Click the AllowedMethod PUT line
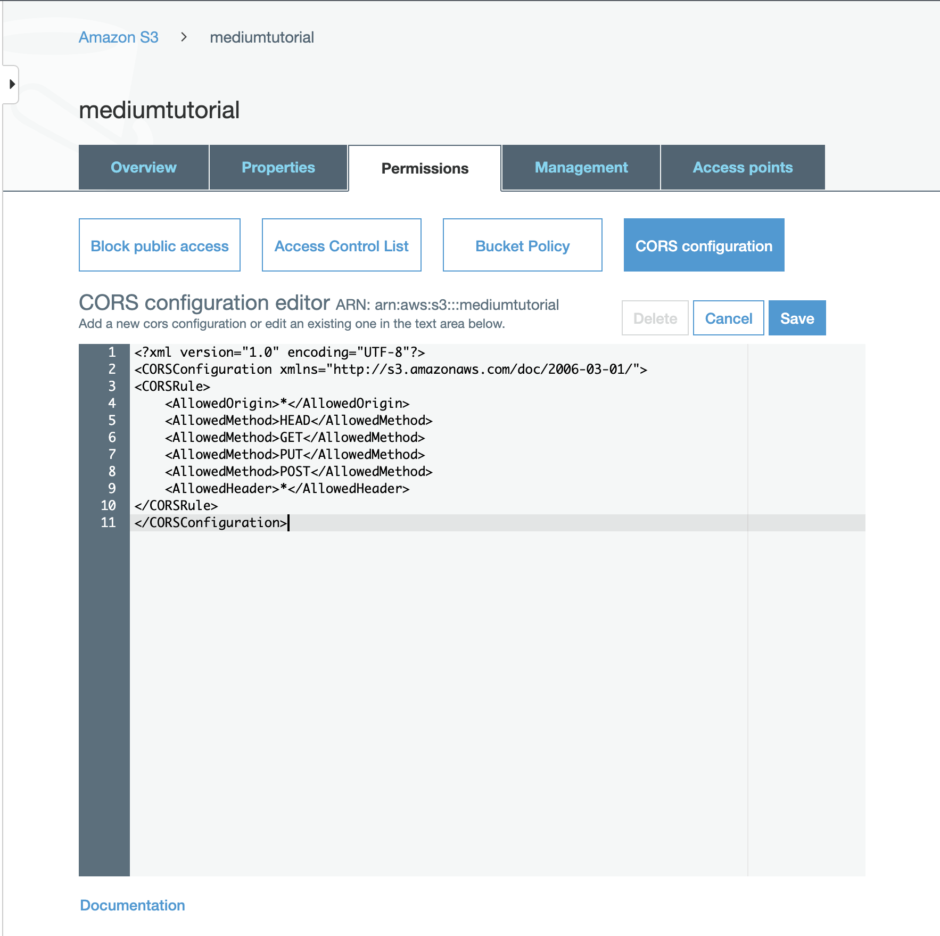 click(295, 455)
